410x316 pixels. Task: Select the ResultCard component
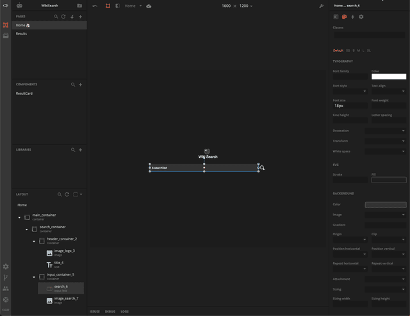pos(24,94)
